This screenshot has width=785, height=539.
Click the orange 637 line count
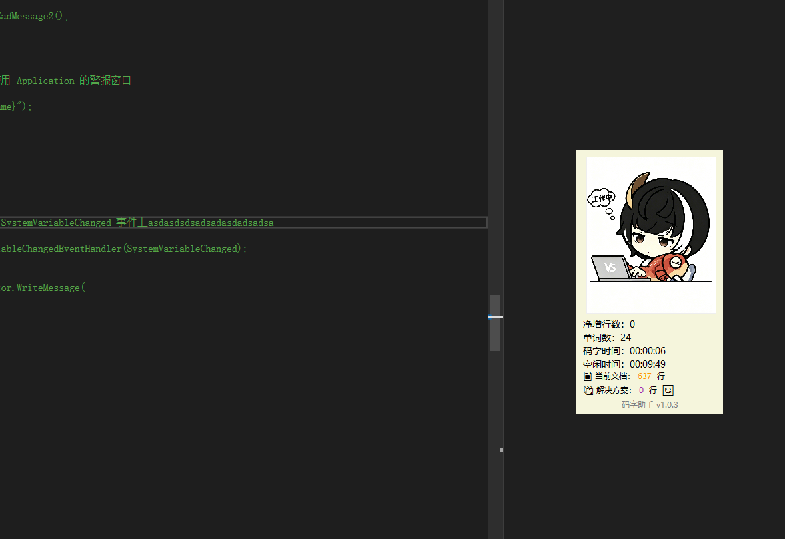(644, 376)
